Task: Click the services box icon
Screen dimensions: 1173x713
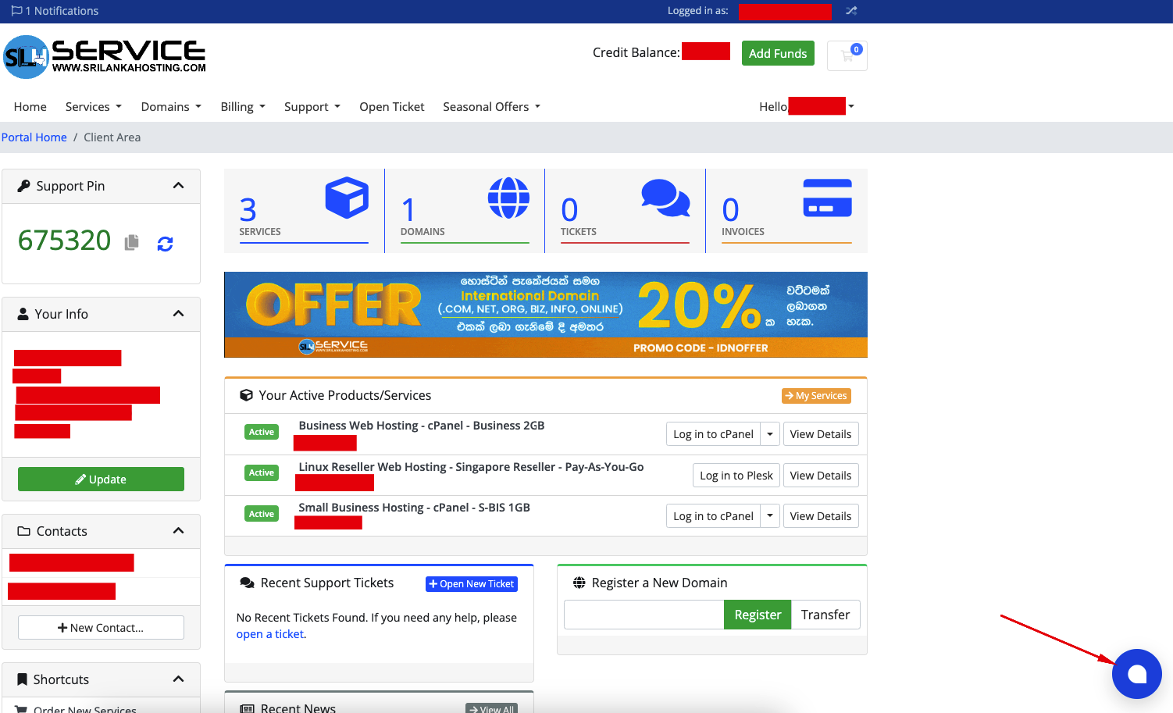Action: click(x=347, y=198)
